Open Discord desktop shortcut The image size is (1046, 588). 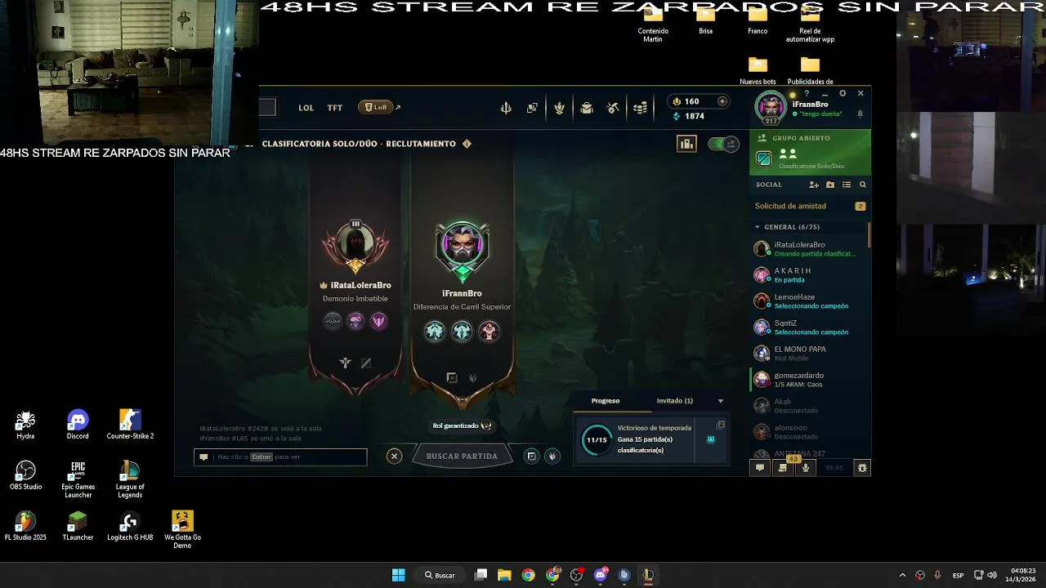pos(78,425)
